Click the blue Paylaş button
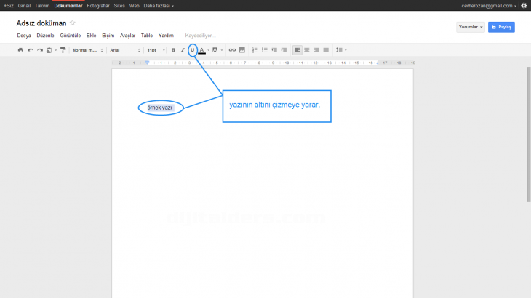Image resolution: width=531 pixels, height=298 pixels. pos(501,27)
